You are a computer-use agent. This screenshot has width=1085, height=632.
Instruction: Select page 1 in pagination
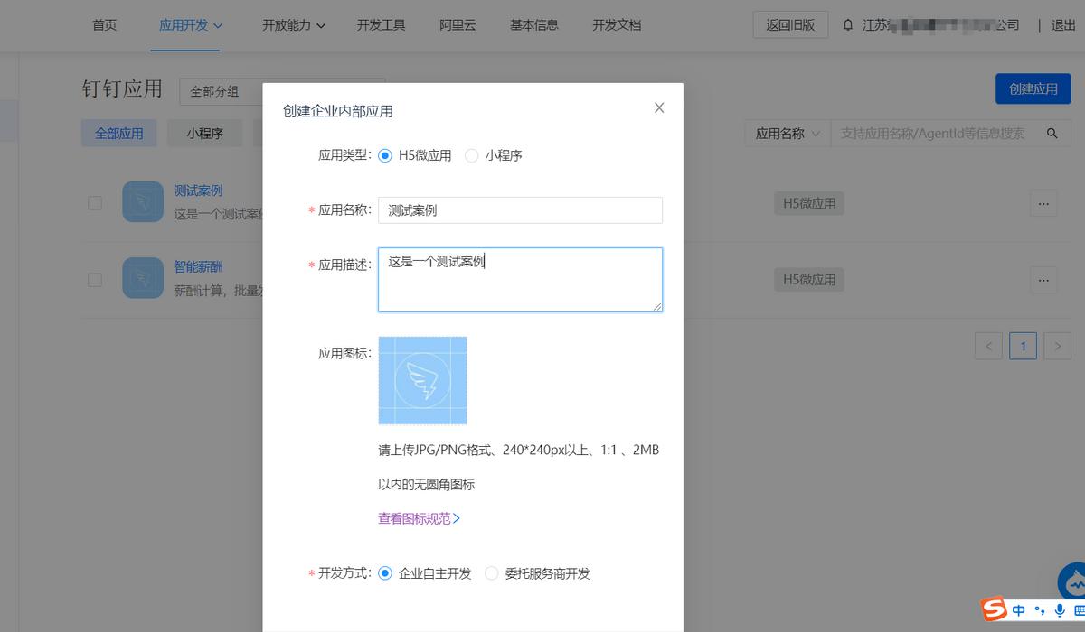pyautogui.click(x=1024, y=346)
